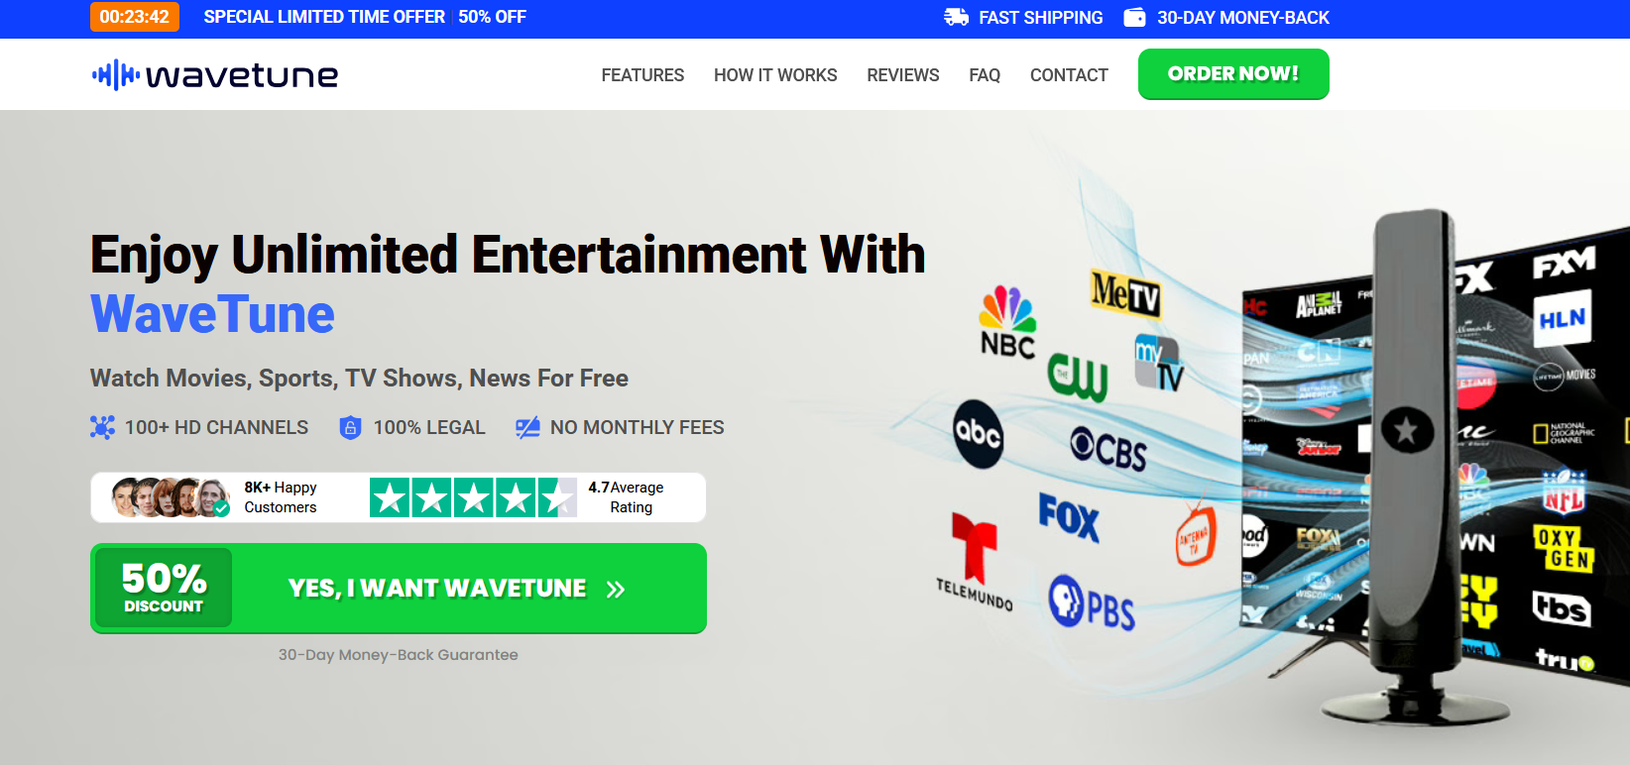The image size is (1630, 765).
Task: Click the fast shipping truck icon
Action: click(956, 17)
